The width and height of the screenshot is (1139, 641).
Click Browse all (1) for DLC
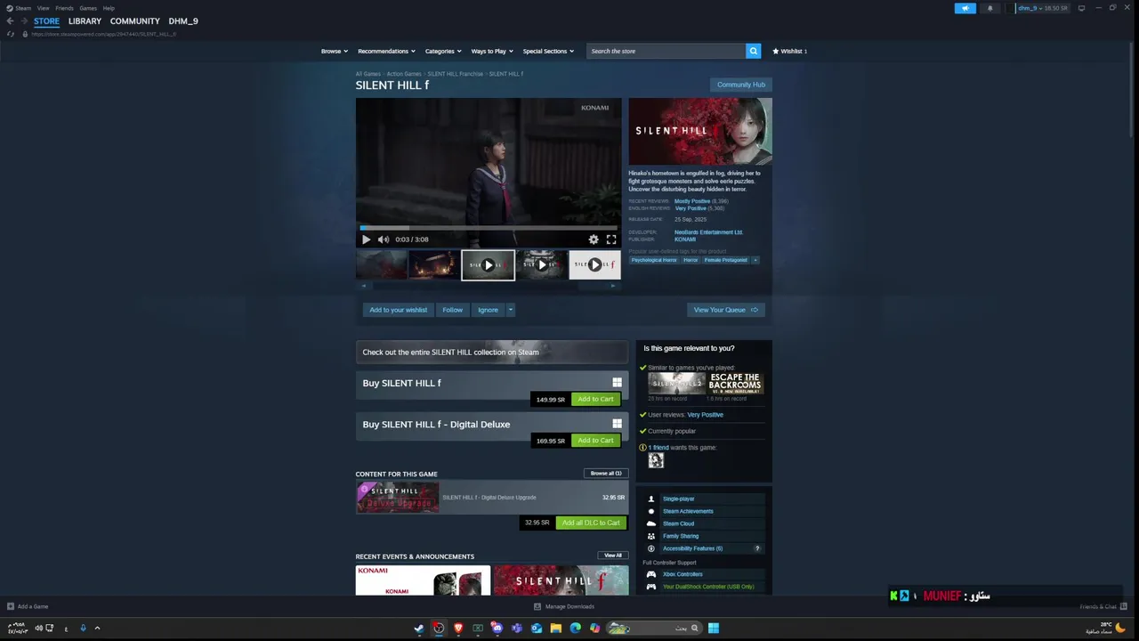click(606, 474)
